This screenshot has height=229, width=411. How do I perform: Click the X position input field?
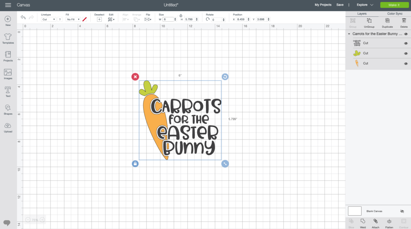pyautogui.click(x=241, y=20)
